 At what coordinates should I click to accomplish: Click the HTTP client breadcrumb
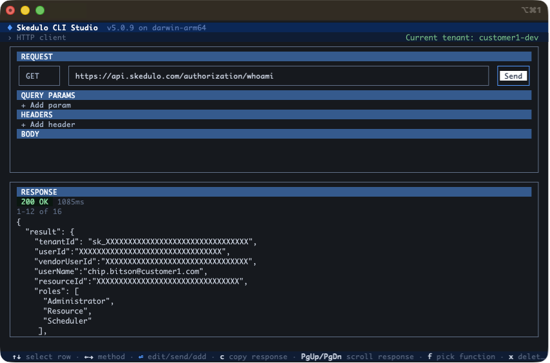coord(41,37)
